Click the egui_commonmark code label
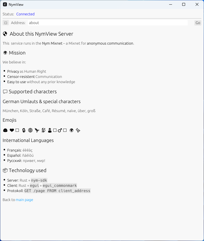 [60, 186]
